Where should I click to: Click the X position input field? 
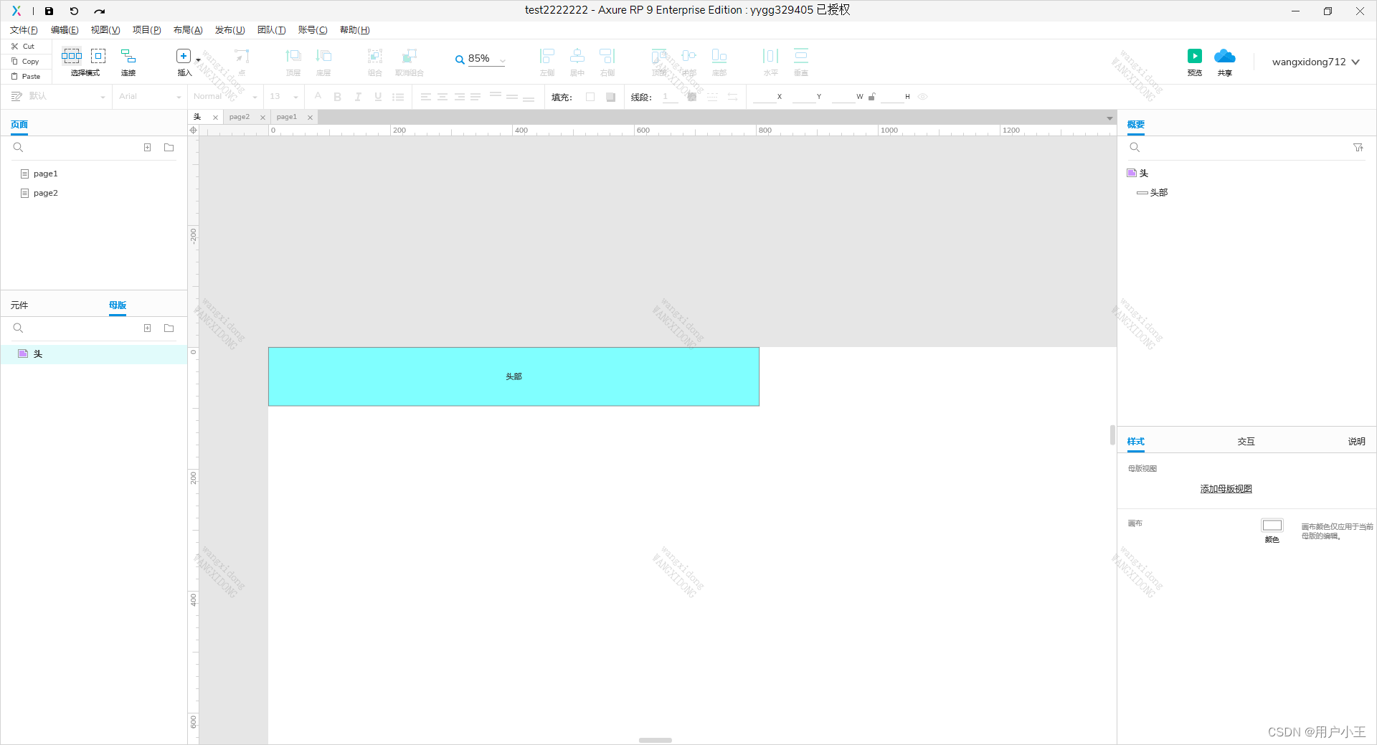(764, 97)
